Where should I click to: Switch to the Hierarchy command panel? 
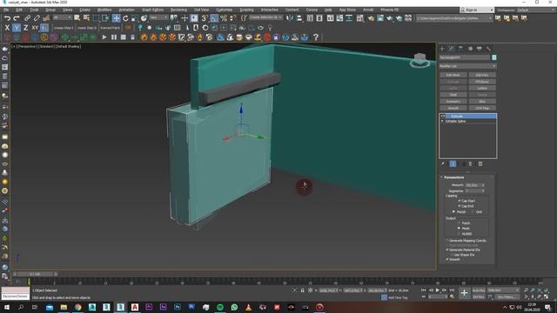tap(460, 49)
